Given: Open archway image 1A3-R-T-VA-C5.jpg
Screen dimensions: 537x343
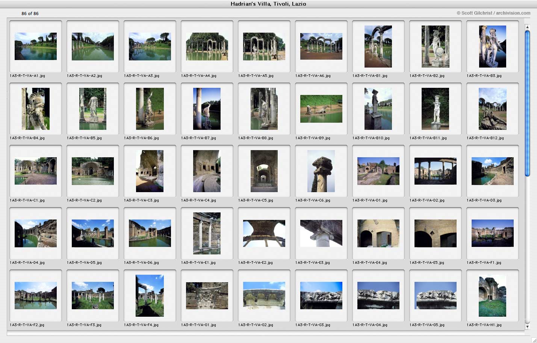Looking at the screenshot, I should [x=264, y=171].
